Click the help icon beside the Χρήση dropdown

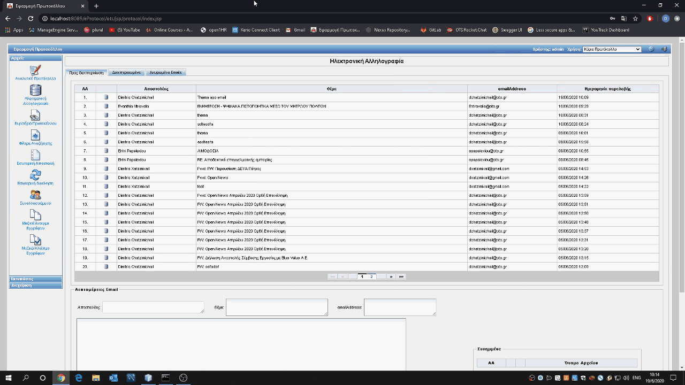[651, 49]
